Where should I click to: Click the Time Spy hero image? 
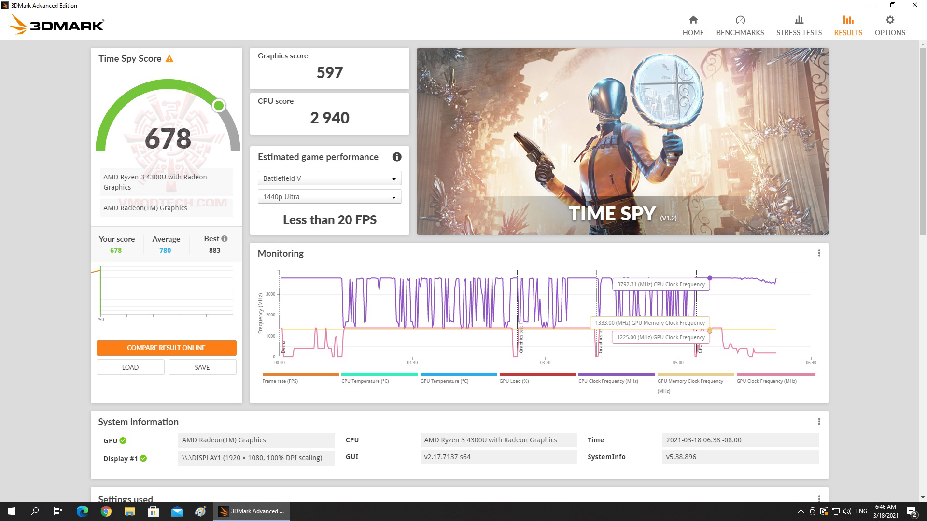click(622, 141)
